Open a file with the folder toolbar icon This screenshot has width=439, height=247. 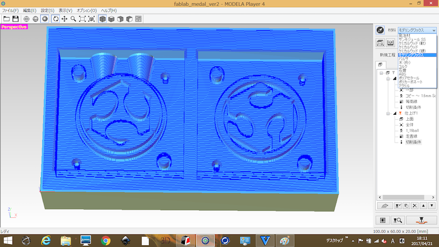click(7, 19)
